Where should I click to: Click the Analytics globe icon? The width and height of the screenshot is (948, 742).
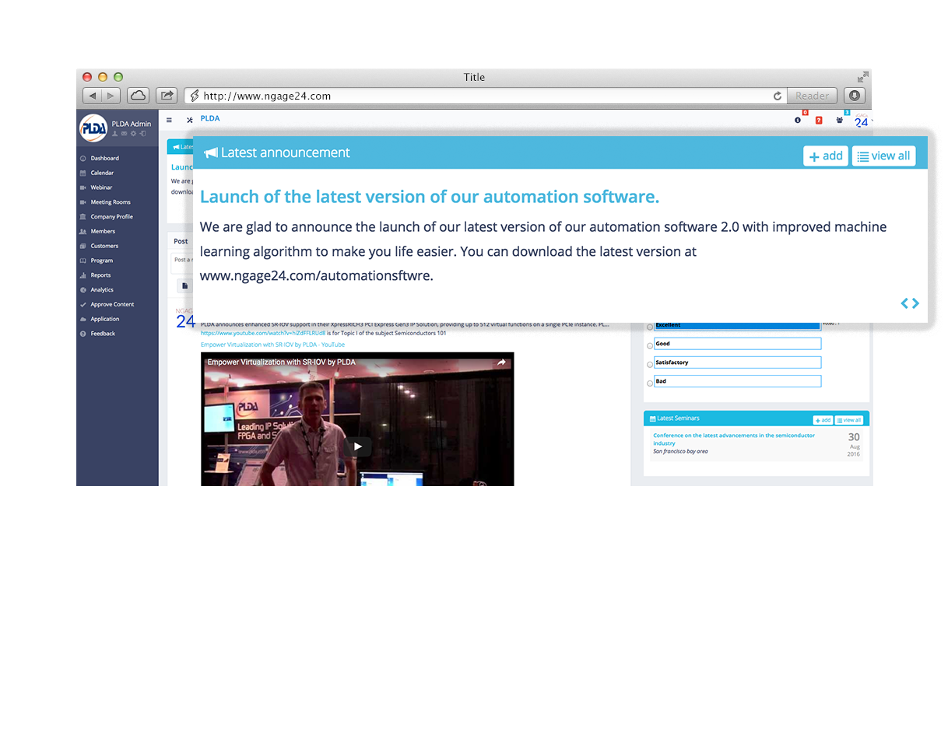[83, 289]
